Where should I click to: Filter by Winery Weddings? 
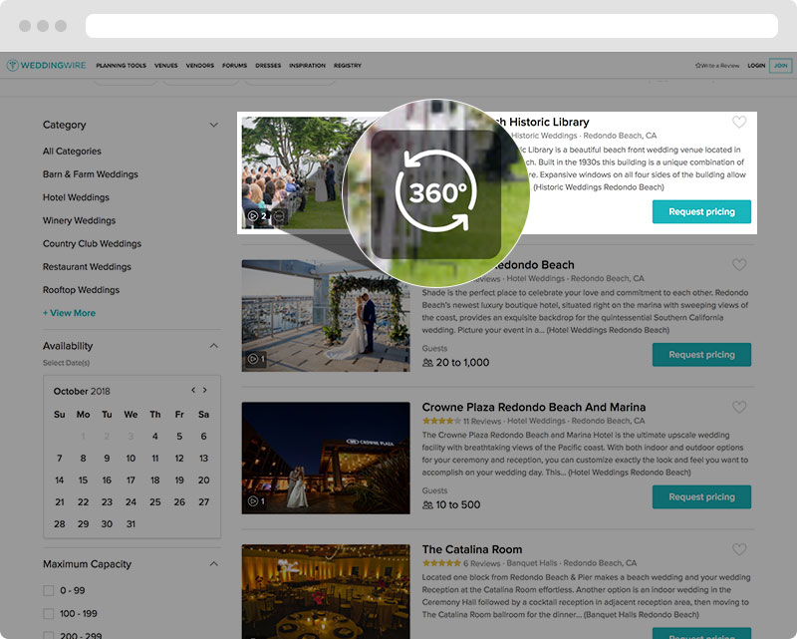79,220
